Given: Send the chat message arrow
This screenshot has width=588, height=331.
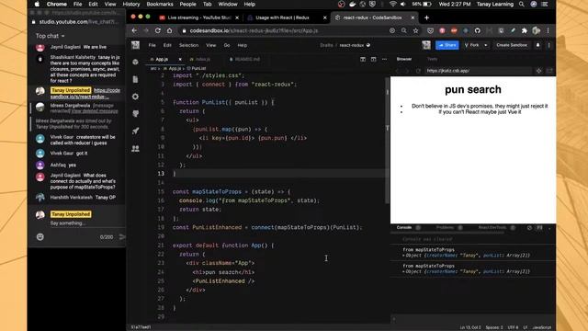Looking at the screenshot, I should [x=122, y=237].
